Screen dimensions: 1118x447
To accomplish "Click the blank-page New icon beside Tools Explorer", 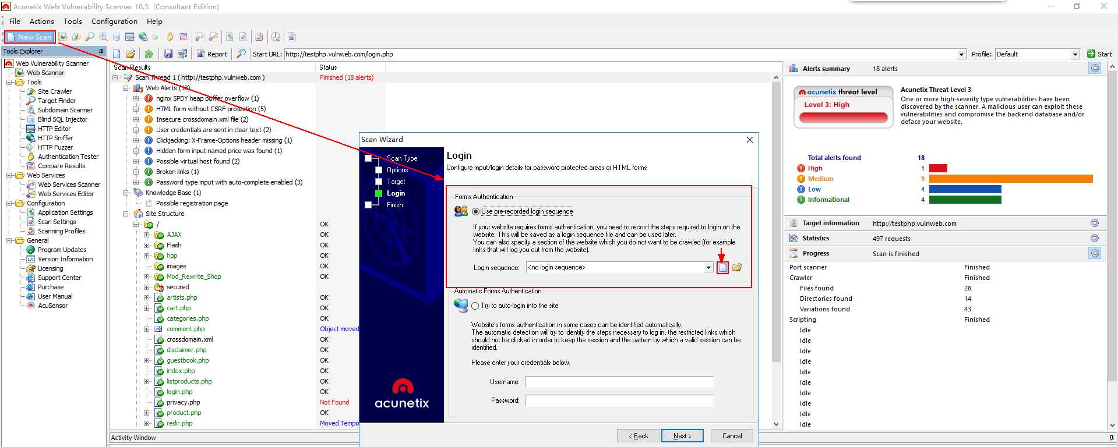I will (117, 54).
